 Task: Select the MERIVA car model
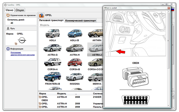click(x=96, y=79)
